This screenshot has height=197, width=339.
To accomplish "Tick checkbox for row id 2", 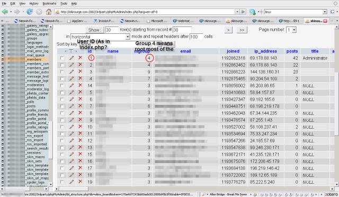I will tap(62, 65).
